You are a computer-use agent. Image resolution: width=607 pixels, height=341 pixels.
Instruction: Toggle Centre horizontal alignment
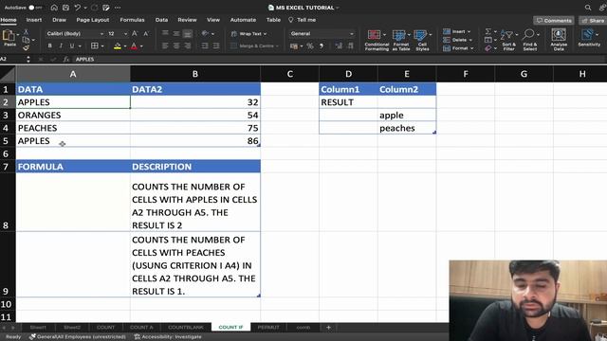click(x=176, y=46)
